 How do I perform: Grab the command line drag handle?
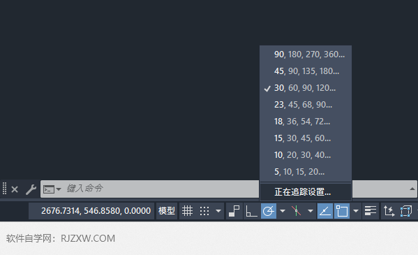tap(4, 189)
